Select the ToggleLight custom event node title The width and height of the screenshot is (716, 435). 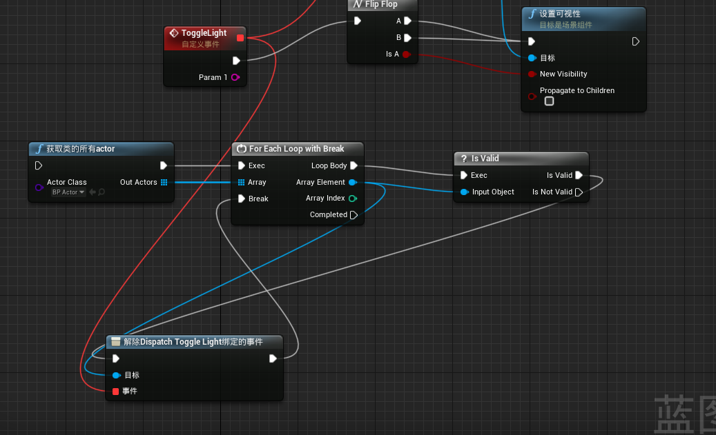(x=204, y=33)
